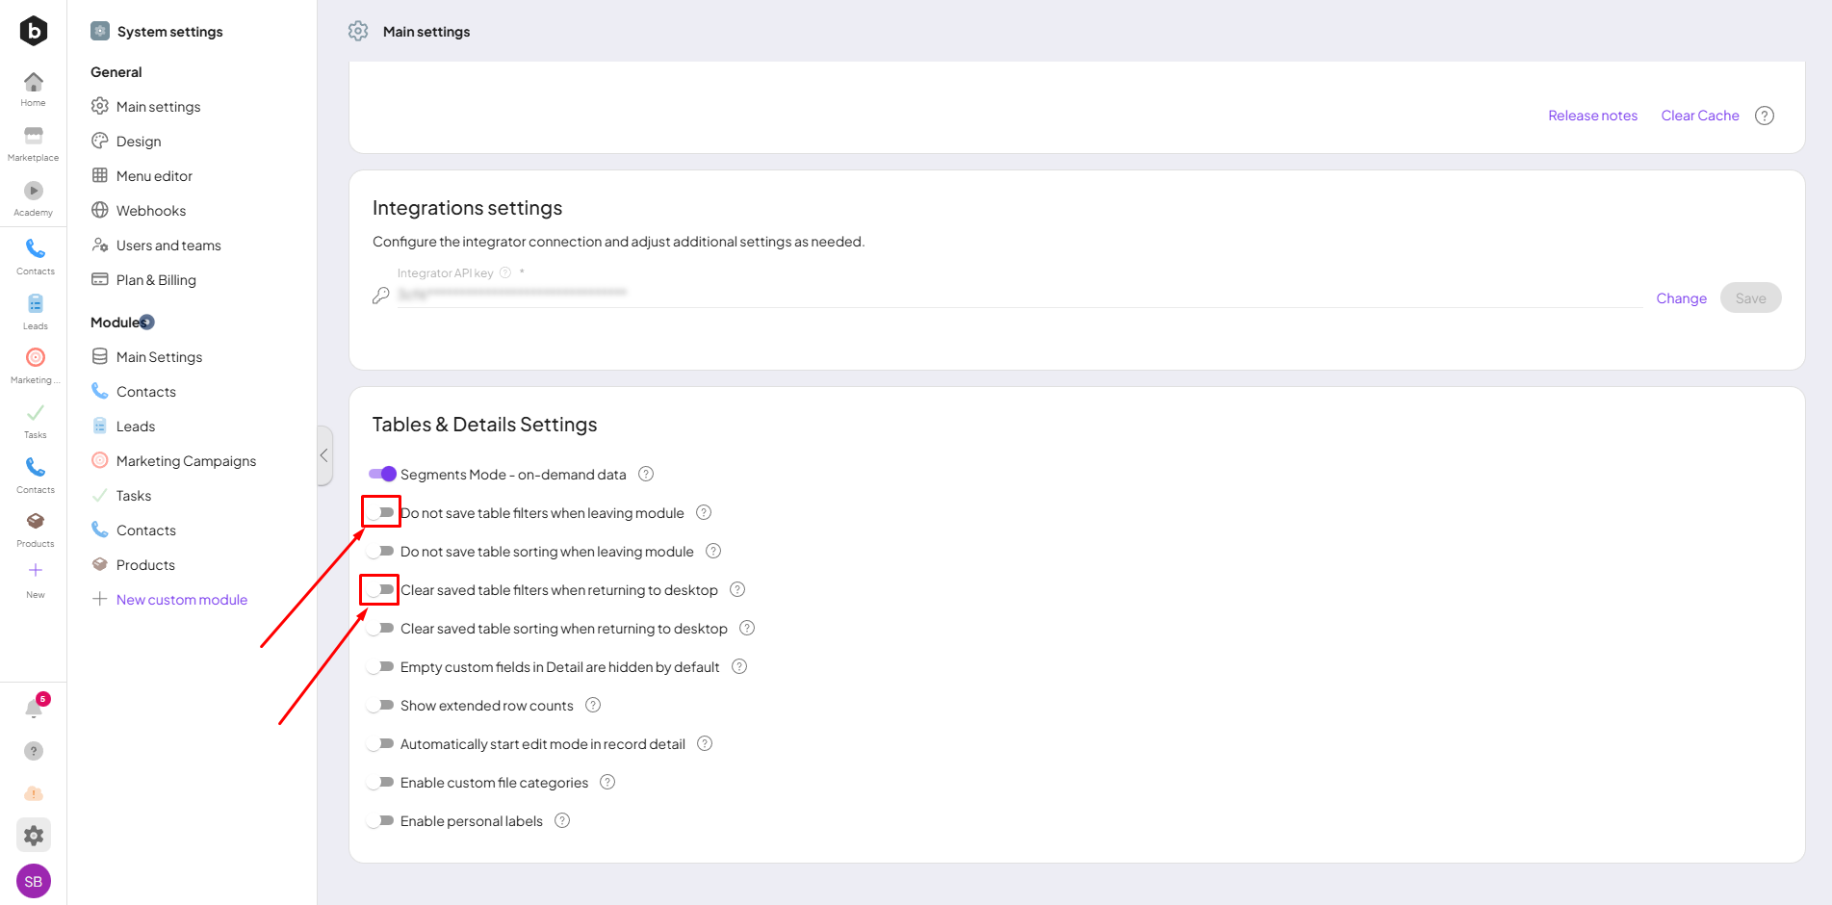
Task: Click help icon next to Clear Cache
Action: 1764,116
